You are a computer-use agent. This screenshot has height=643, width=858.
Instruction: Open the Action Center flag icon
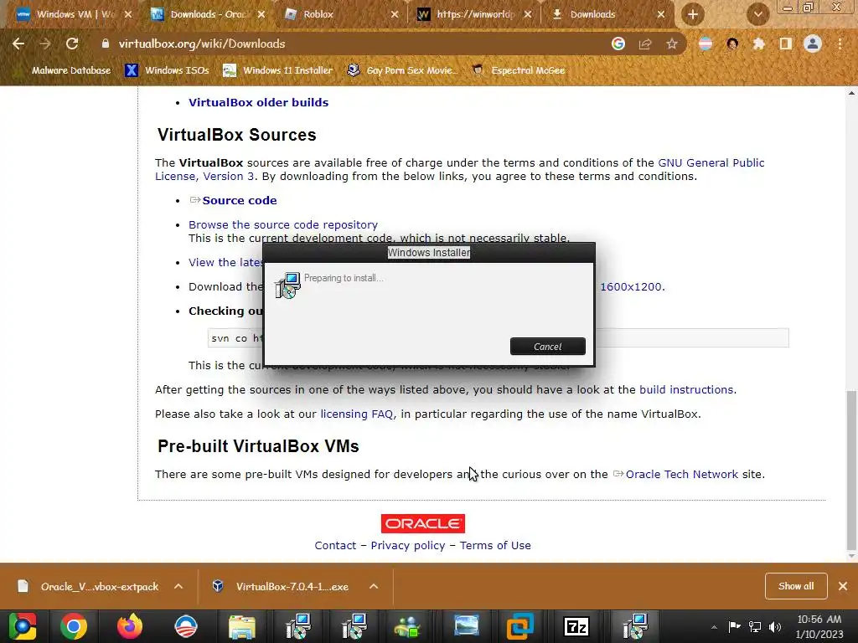point(734,627)
